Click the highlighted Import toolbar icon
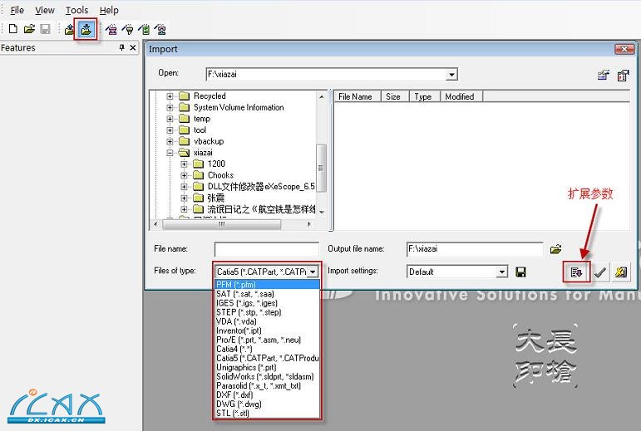This screenshot has width=641, height=431. (x=86, y=29)
